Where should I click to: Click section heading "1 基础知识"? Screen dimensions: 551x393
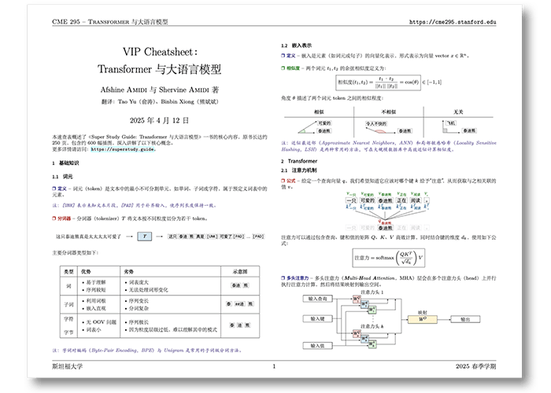pyautogui.click(x=65, y=163)
